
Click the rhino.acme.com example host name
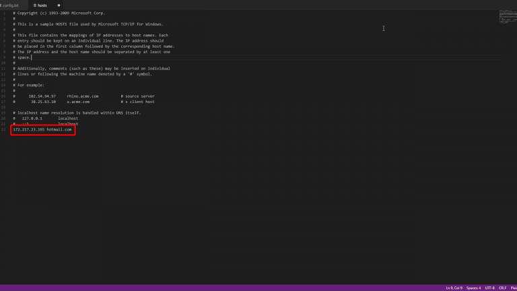click(x=83, y=96)
